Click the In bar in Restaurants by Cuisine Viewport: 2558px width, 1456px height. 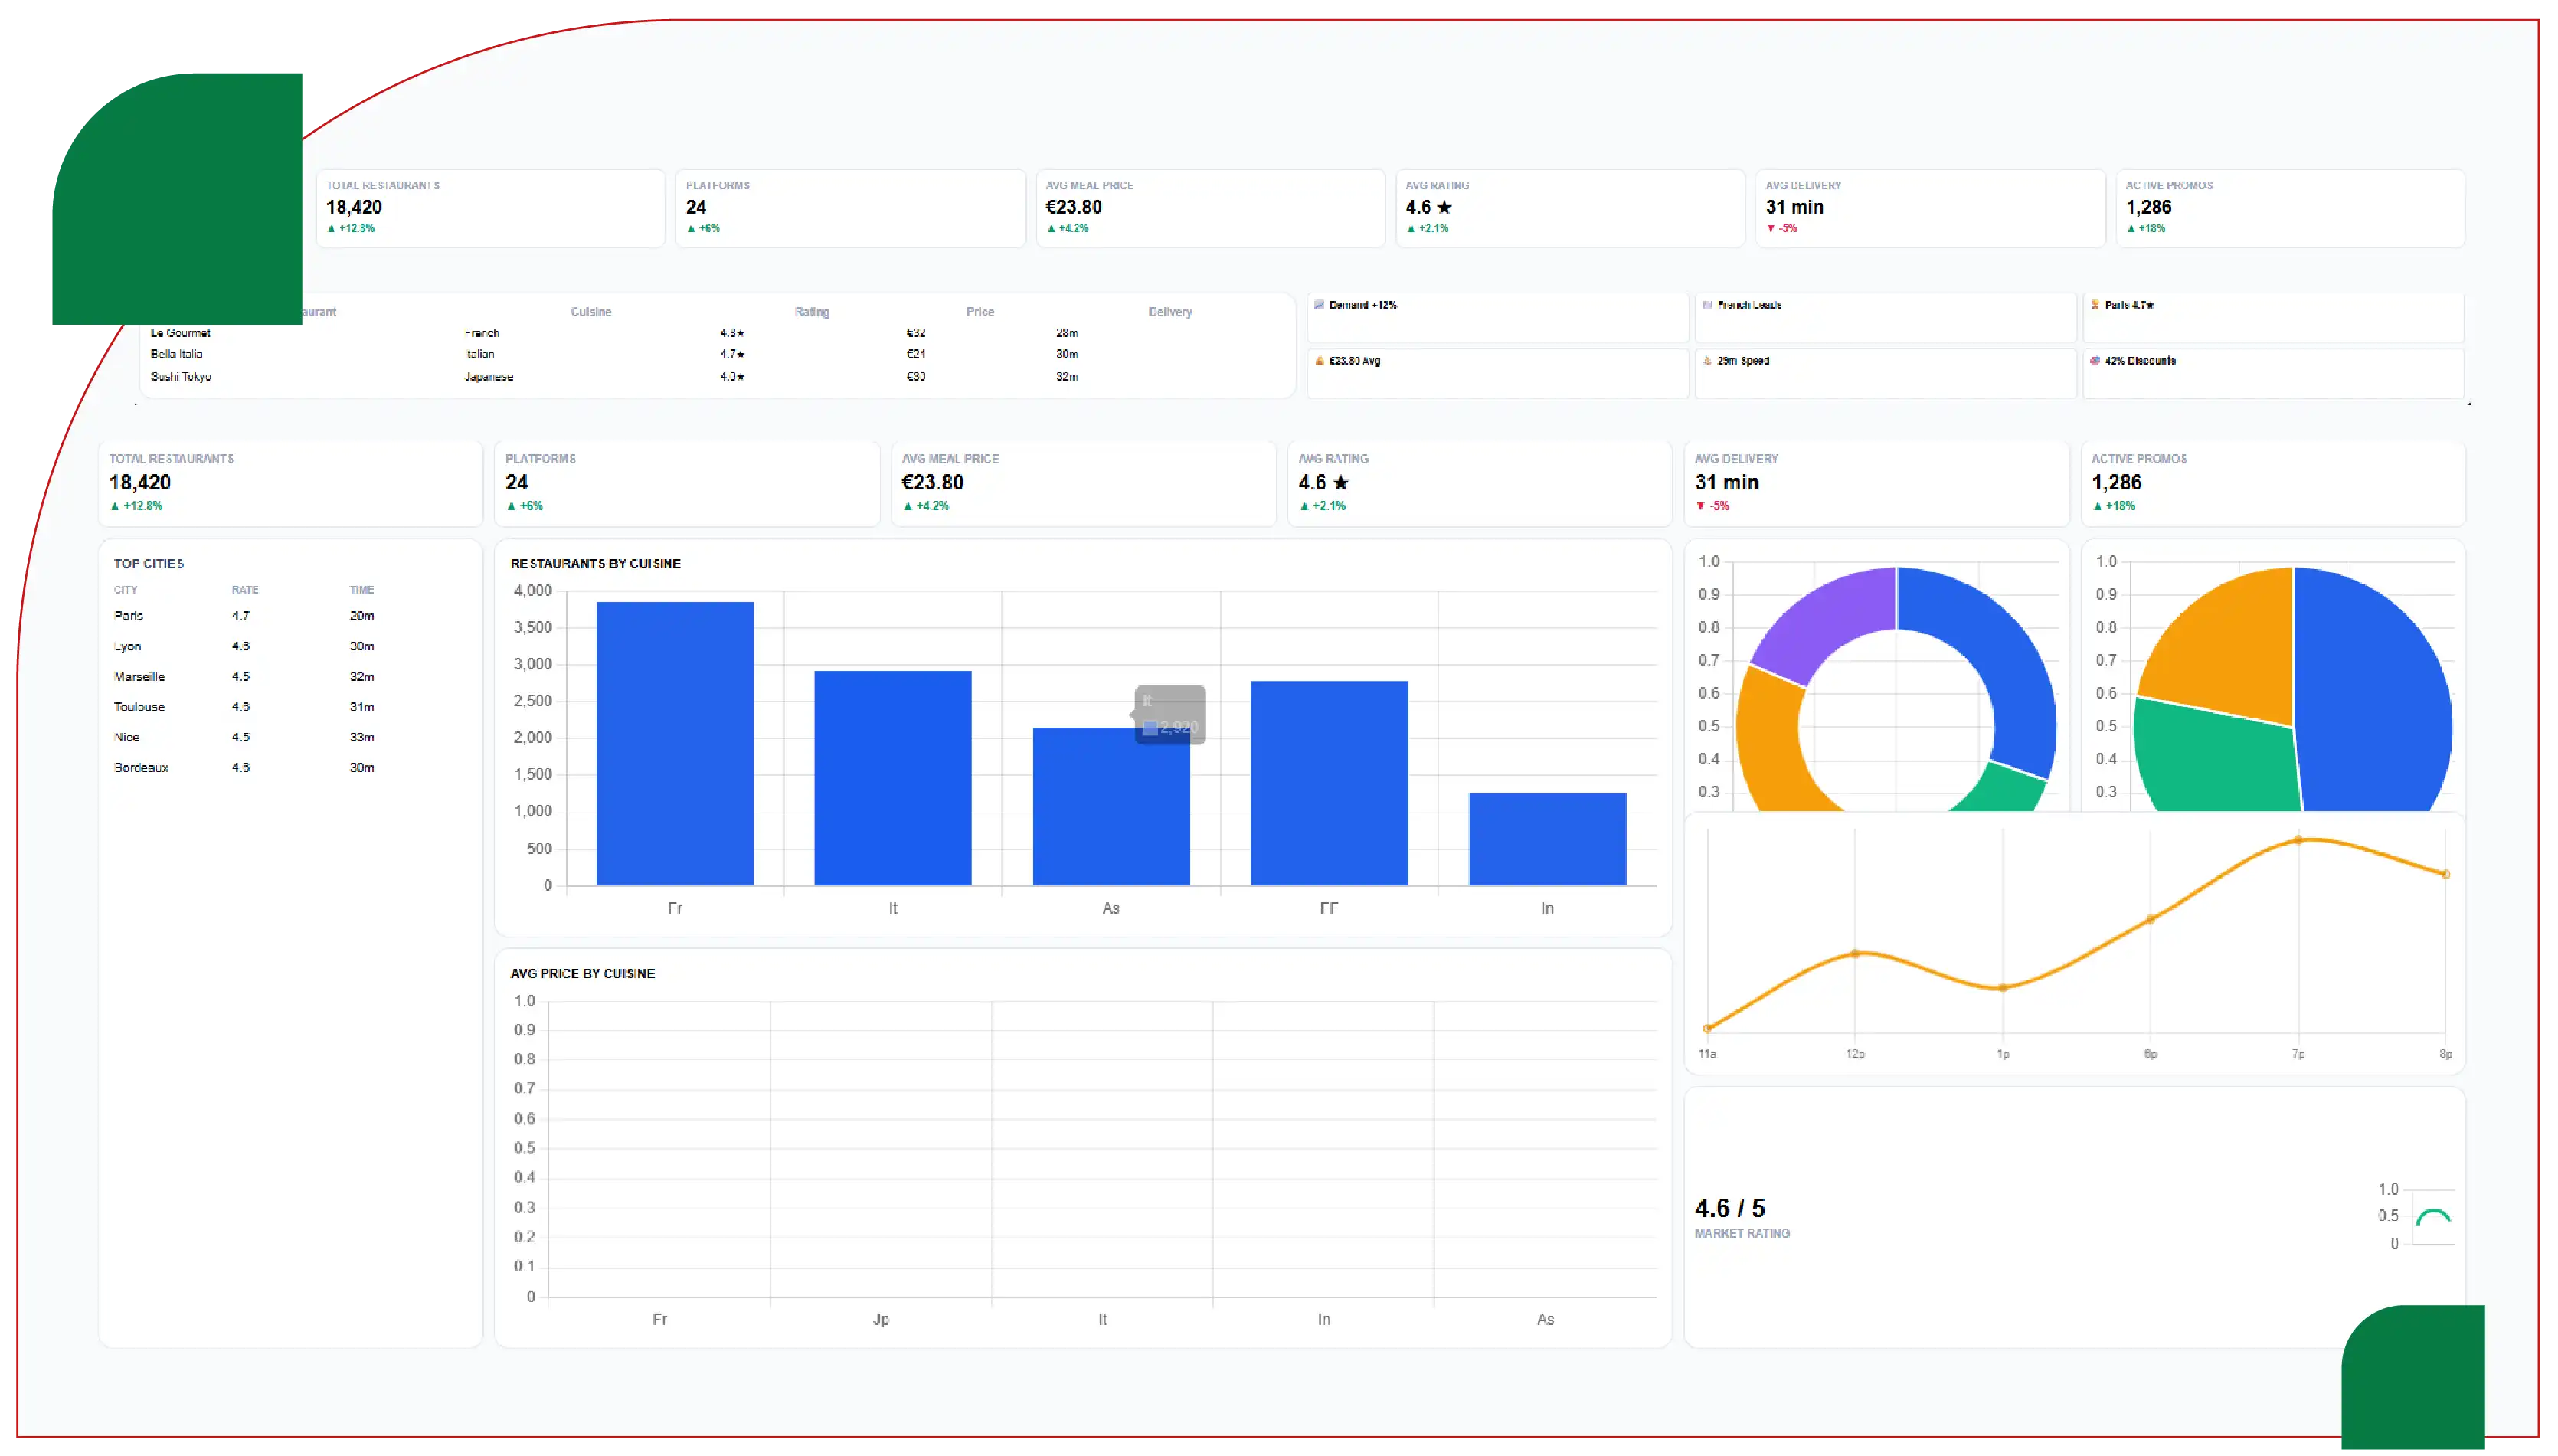pos(1547,839)
